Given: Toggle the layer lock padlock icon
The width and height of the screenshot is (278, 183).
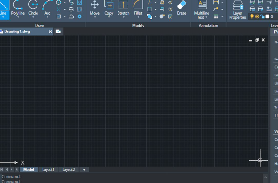Looking at the screenshot, I should click(262, 16).
